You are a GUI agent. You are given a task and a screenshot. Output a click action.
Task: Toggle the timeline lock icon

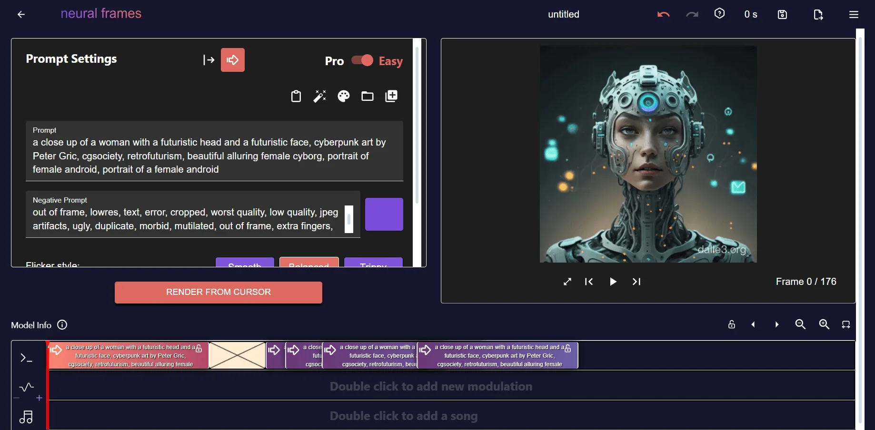[732, 324]
